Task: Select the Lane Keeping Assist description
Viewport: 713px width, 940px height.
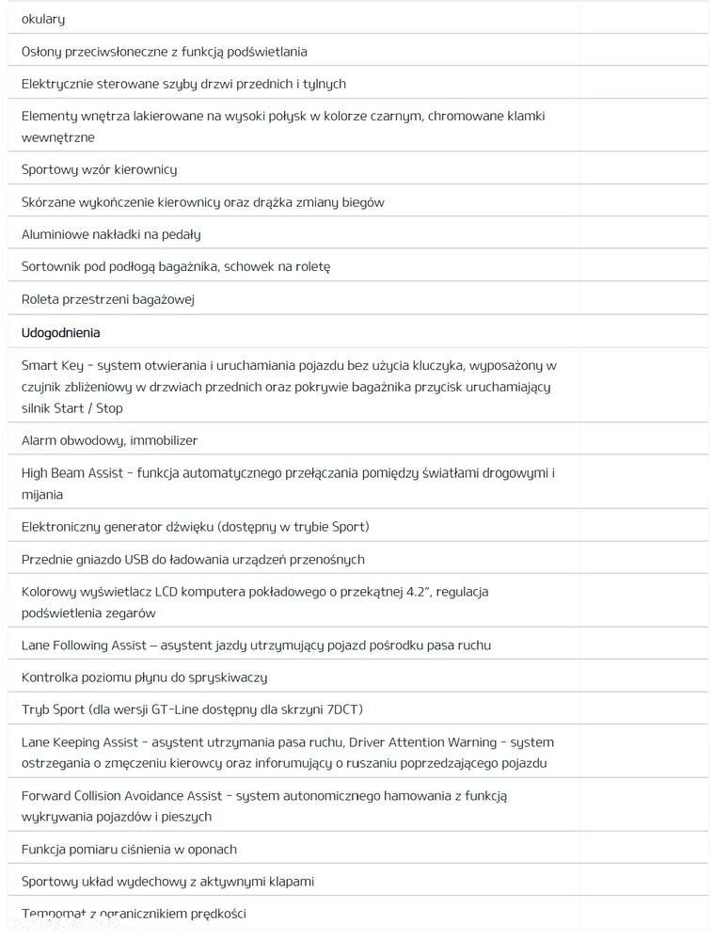Action: pos(288,753)
